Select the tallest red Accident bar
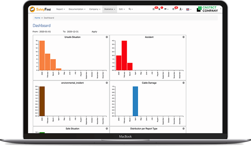The width and height of the screenshot is (251, 147). pyautogui.click(x=124, y=55)
